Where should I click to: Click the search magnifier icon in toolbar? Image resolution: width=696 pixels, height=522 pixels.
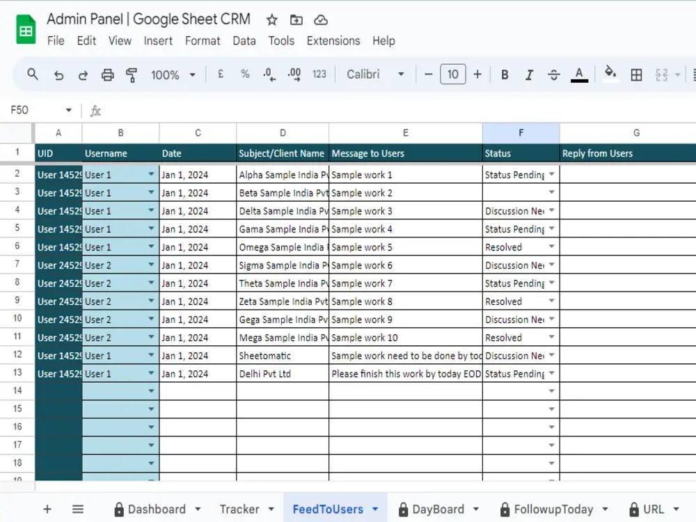[x=33, y=74]
